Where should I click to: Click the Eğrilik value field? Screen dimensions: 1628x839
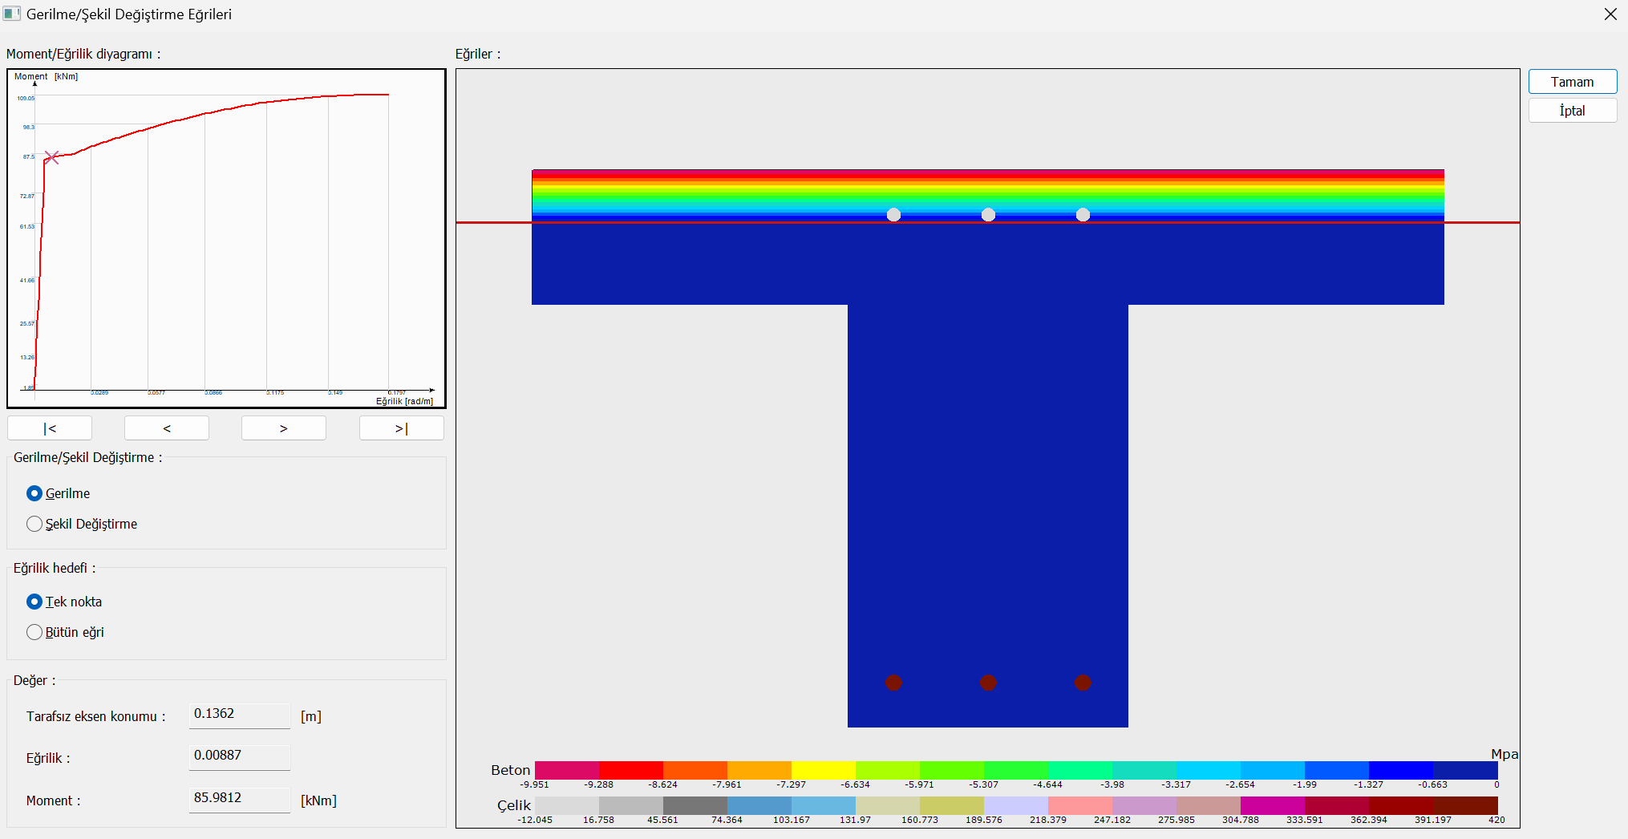[x=239, y=756]
